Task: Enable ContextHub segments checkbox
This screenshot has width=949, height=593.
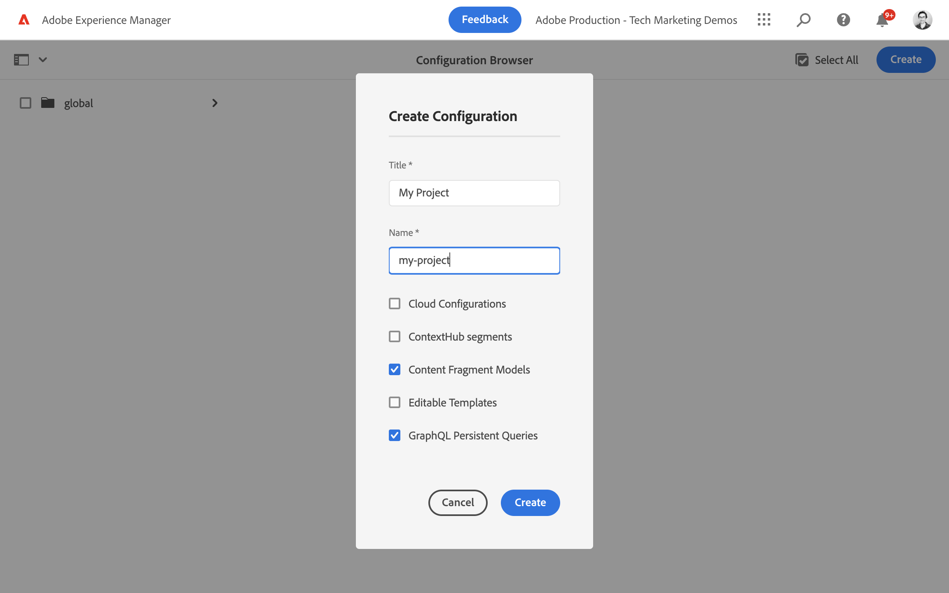Action: [x=395, y=337]
